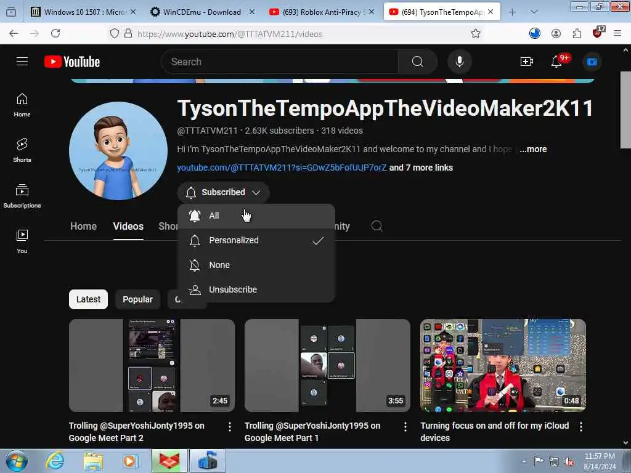The image size is (631, 473).
Task: Click the muted volume tray icon
Action: [x=569, y=462]
